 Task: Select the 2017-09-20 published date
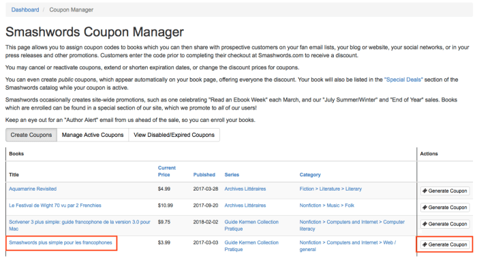tap(206, 206)
